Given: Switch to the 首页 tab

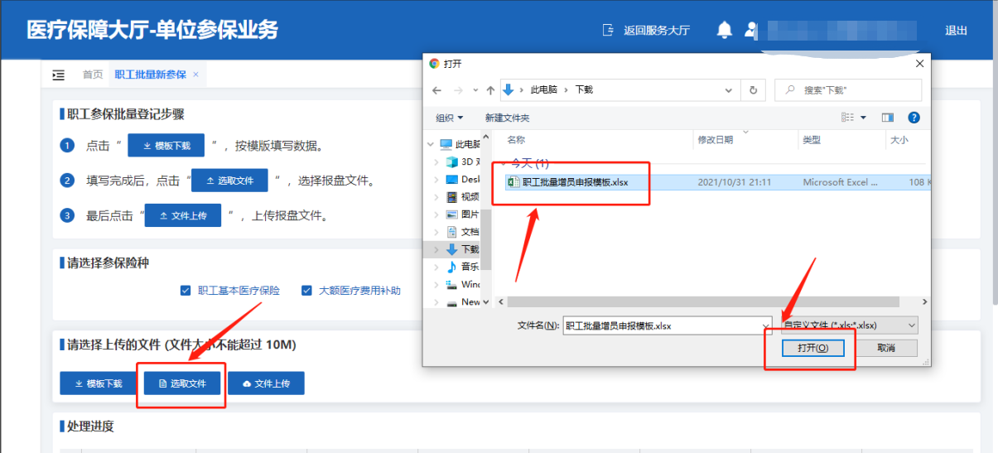Looking at the screenshot, I should click(x=93, y=75).
